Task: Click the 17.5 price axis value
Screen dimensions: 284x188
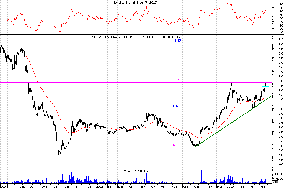Action: (280, 39)
